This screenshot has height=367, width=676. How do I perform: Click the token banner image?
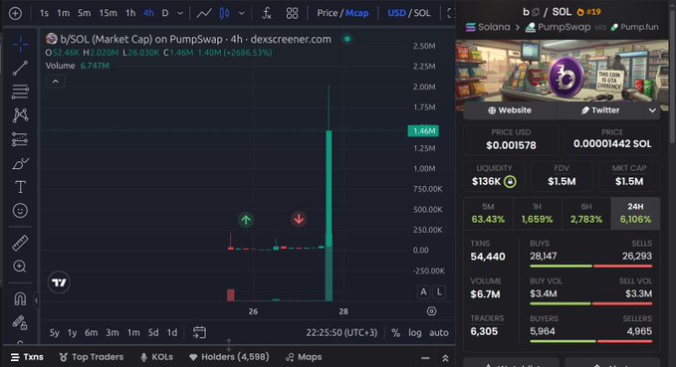tap(563, 71)
